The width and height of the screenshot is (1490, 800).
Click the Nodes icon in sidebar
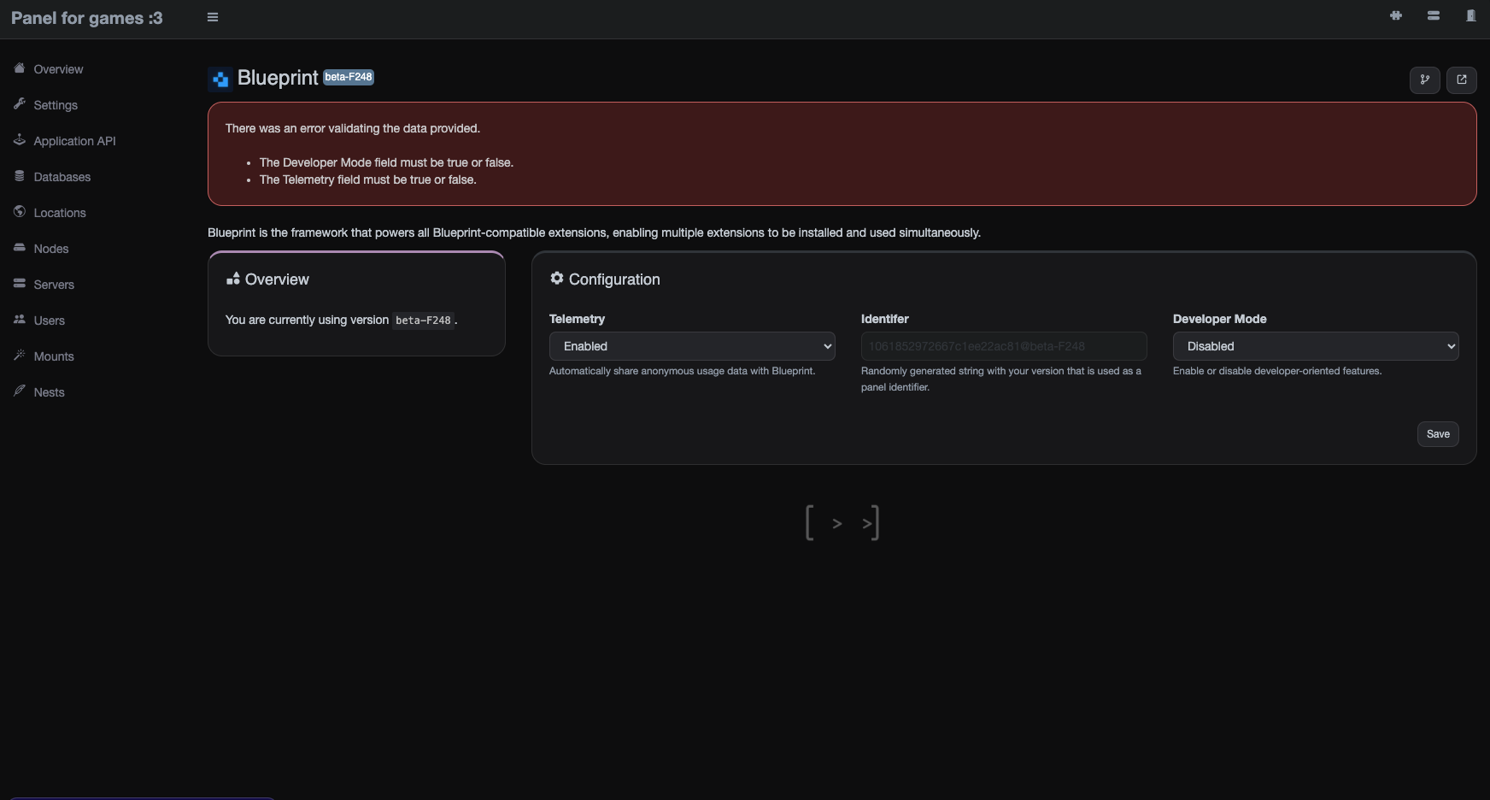pos(20,248)
